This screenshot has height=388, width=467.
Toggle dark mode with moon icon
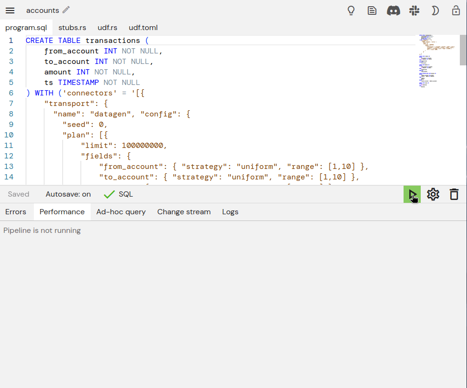coord(435,10)
